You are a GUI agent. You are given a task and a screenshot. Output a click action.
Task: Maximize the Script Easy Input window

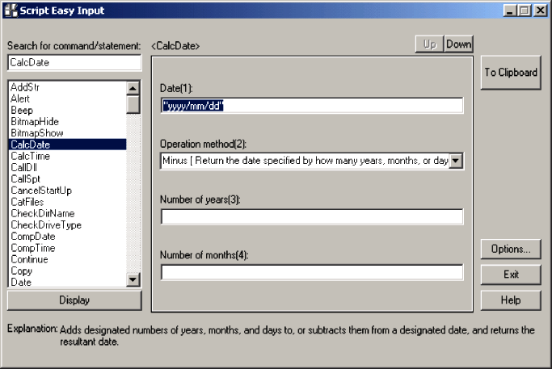[x=524, y=10]
